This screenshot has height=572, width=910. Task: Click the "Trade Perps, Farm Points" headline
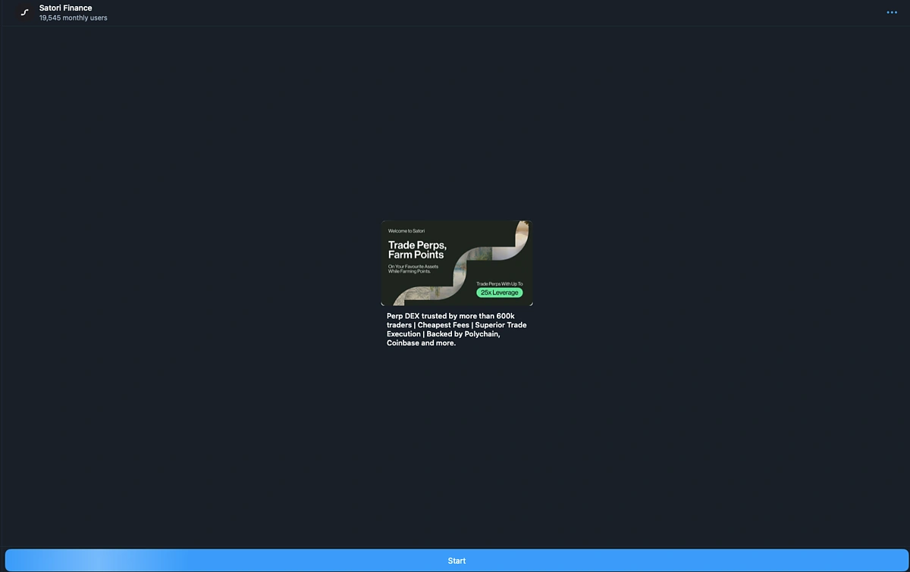point(417,250)
